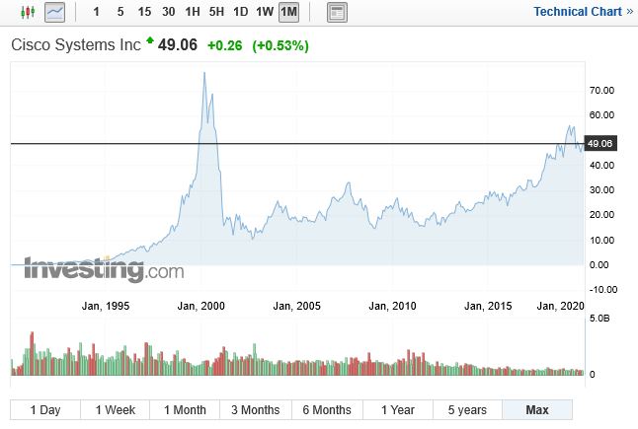Click the Jan, 1995 axis label
Viewport: 638px width, 429px height.
[106, 306]
